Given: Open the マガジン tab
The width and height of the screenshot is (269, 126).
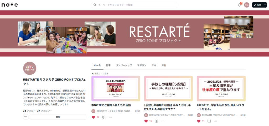Looking at the screenshot, I should [x=142, y=65].
